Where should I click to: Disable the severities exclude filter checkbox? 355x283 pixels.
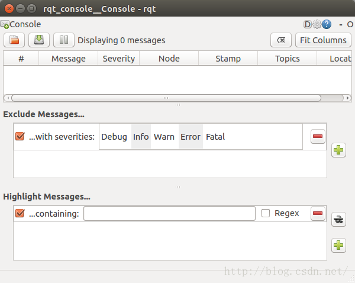20,137
